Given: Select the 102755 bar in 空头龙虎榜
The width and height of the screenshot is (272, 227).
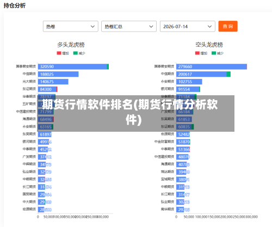Looking at the screenshot, I should pos(189,82).
